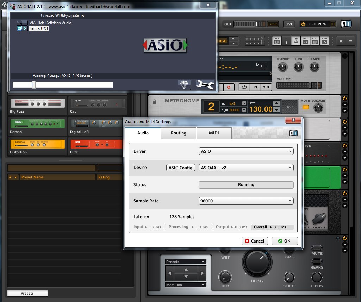Toggle the CPU engine power button

tap(303, 24)
